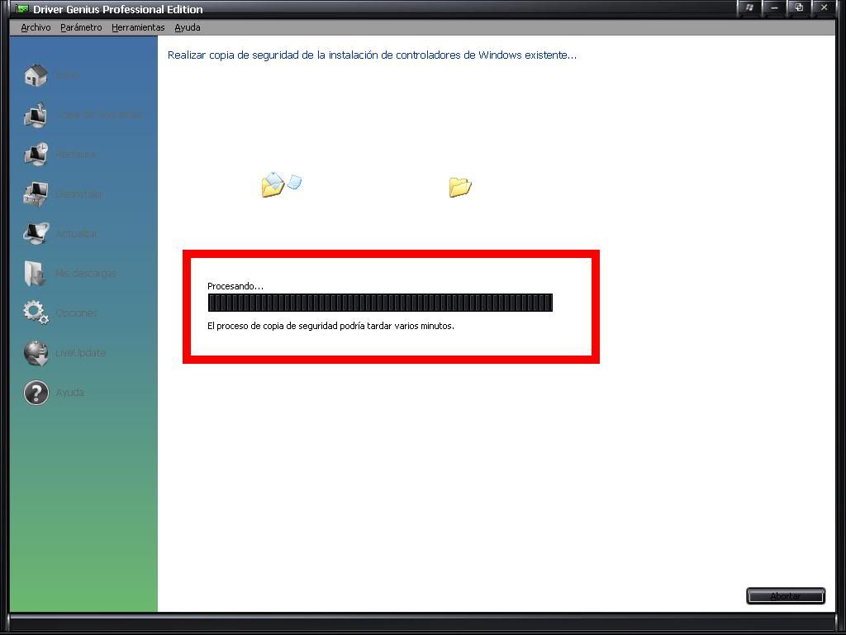The height and width of the screenshot is (635, 846).
Task: Abort the backup with Abortar button
Action: tap(786, 595)
